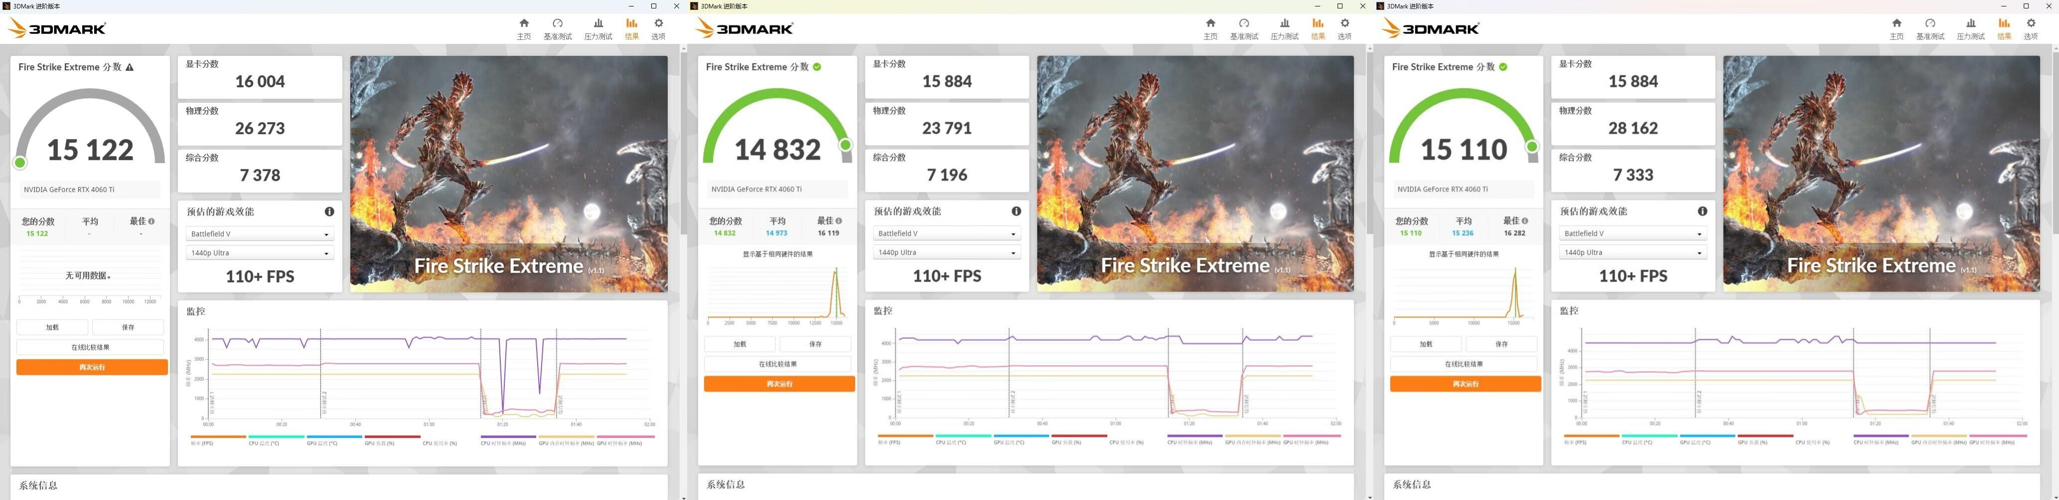
Task: Open Battlefield V dropdown in rightmost window
Action: [1632, 234]
